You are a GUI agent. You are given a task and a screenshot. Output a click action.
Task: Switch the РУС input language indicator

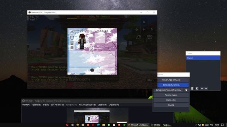tap(211, 125)
